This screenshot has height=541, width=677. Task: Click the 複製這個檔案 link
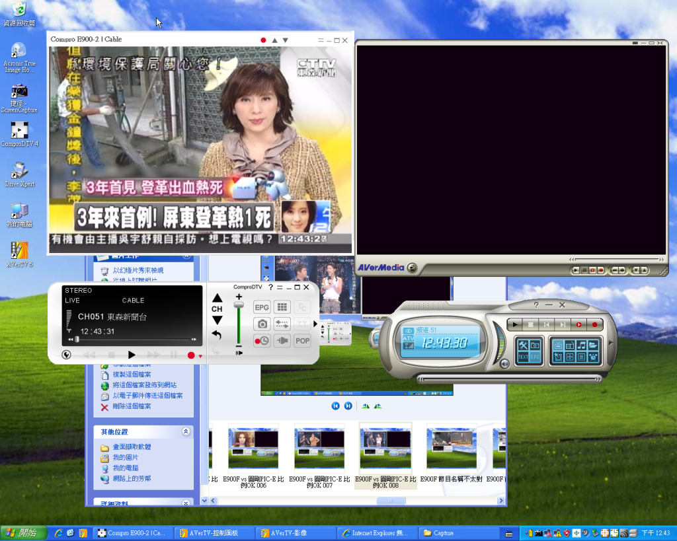click(132, 375)
